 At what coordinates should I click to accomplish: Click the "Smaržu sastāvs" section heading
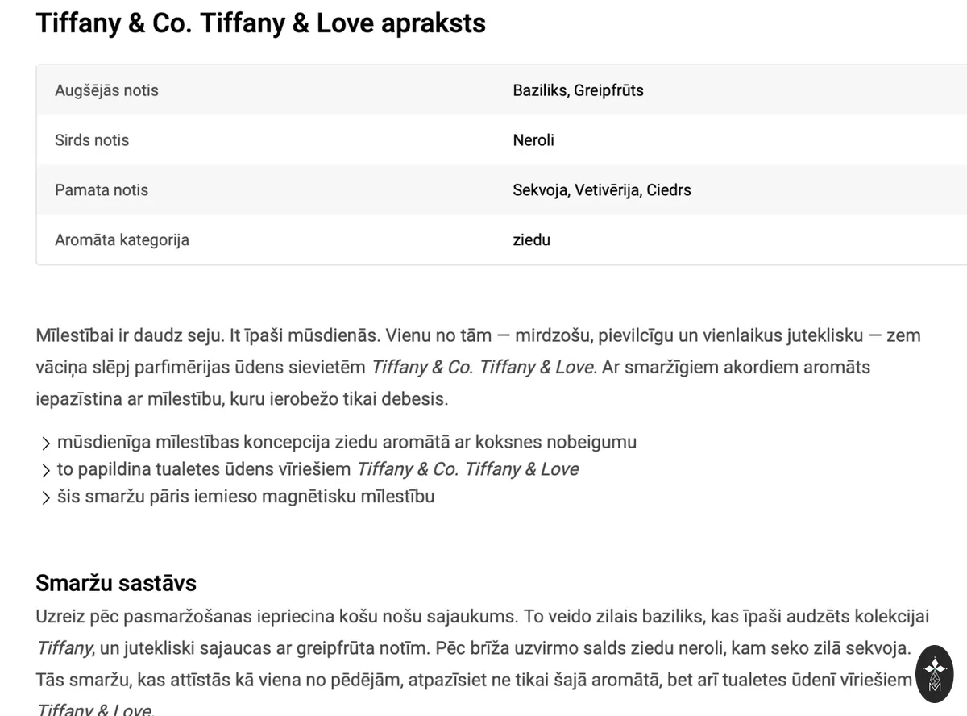116,583
